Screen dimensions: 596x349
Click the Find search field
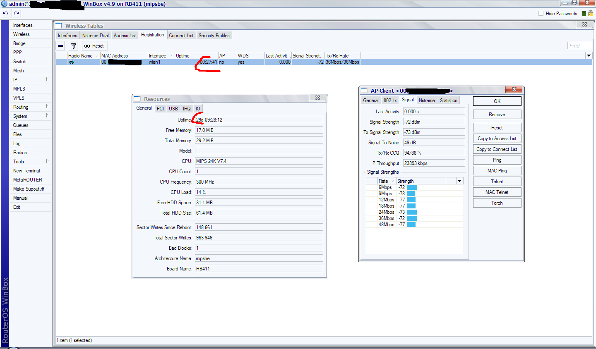(x=579, y=46)
